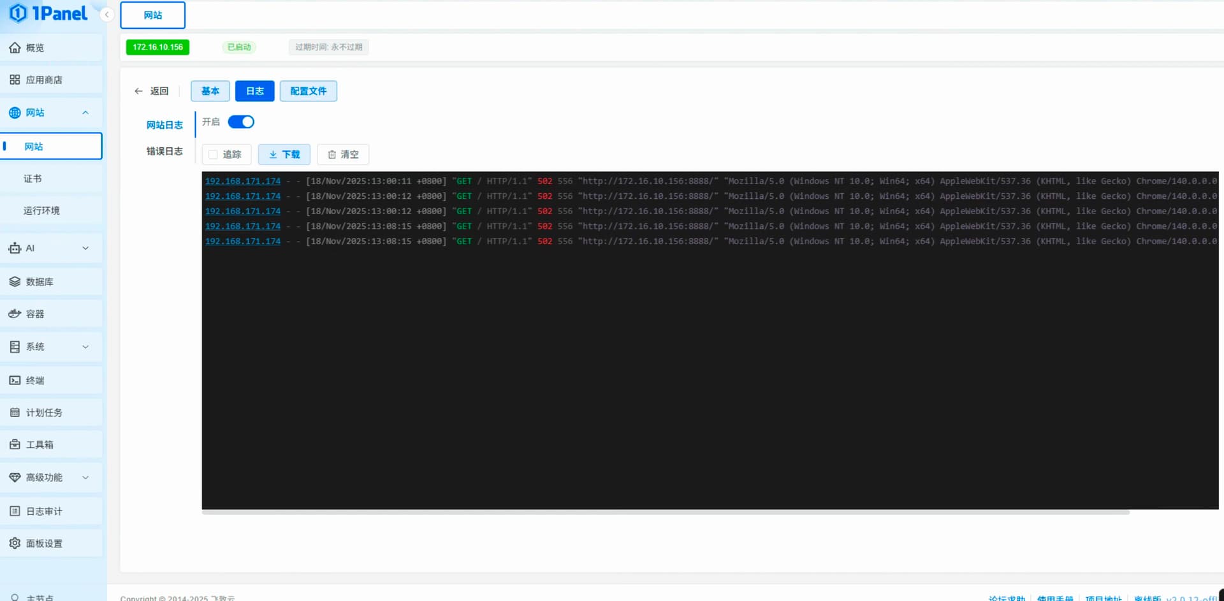The height and width of the screenshot is (601, 1224).
Task: Collapse the sidebar with the arrow button
Action: [106, 14]
